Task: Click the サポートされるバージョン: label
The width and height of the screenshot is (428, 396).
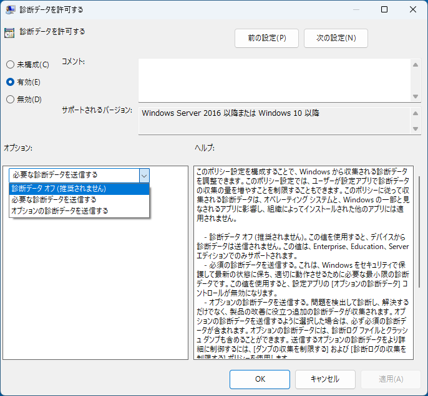Action: (97, 110)
